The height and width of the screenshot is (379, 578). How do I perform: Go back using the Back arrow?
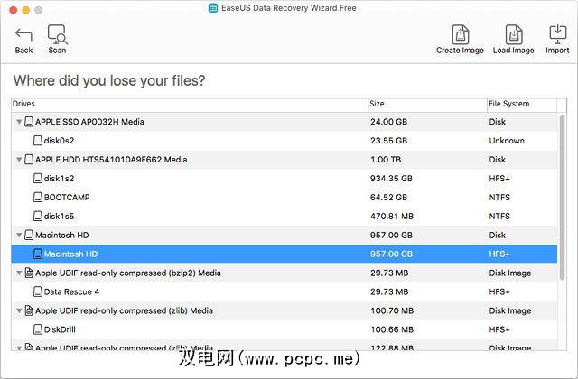23,40
